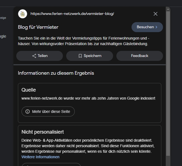Click the panel's vertical scrollbar thumb
182x166 pixels.
(x=168, y=83)
